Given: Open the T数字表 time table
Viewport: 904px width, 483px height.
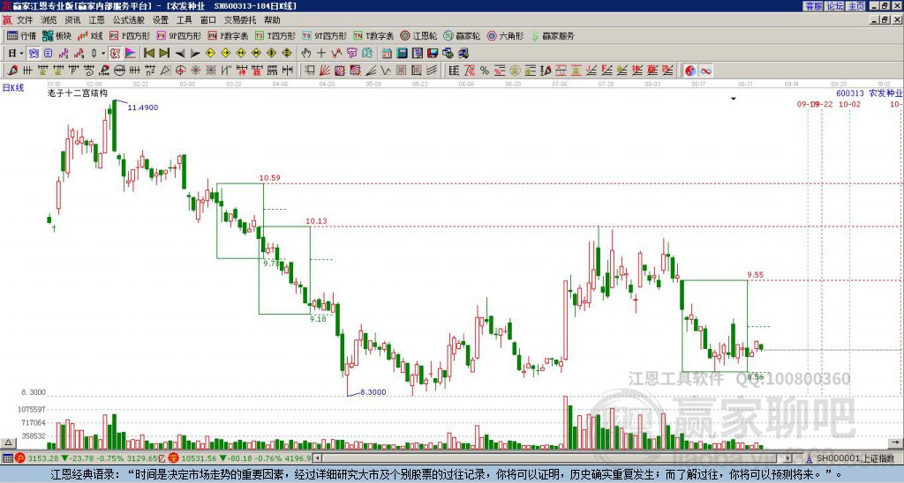Looking at the screenshot, I should point(373,35).
